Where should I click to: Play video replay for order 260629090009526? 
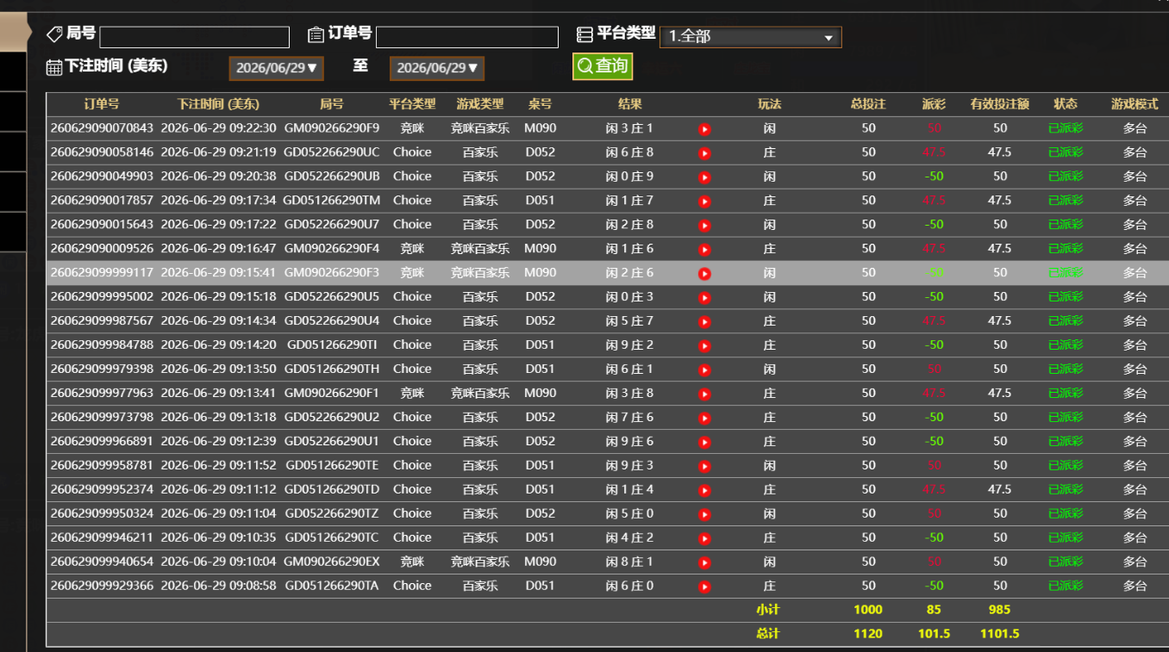tap(704, 250)
